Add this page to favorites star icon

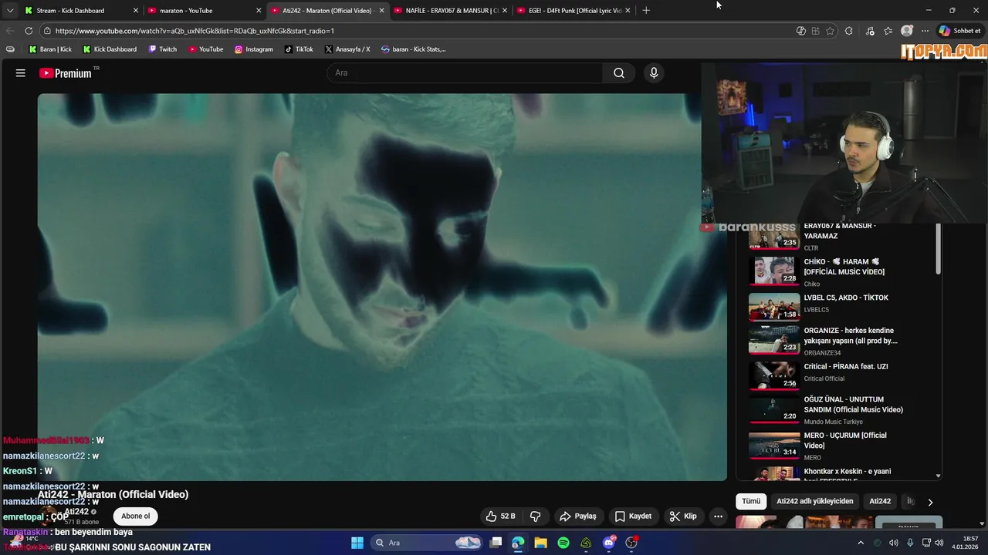[x=831, y=31]
